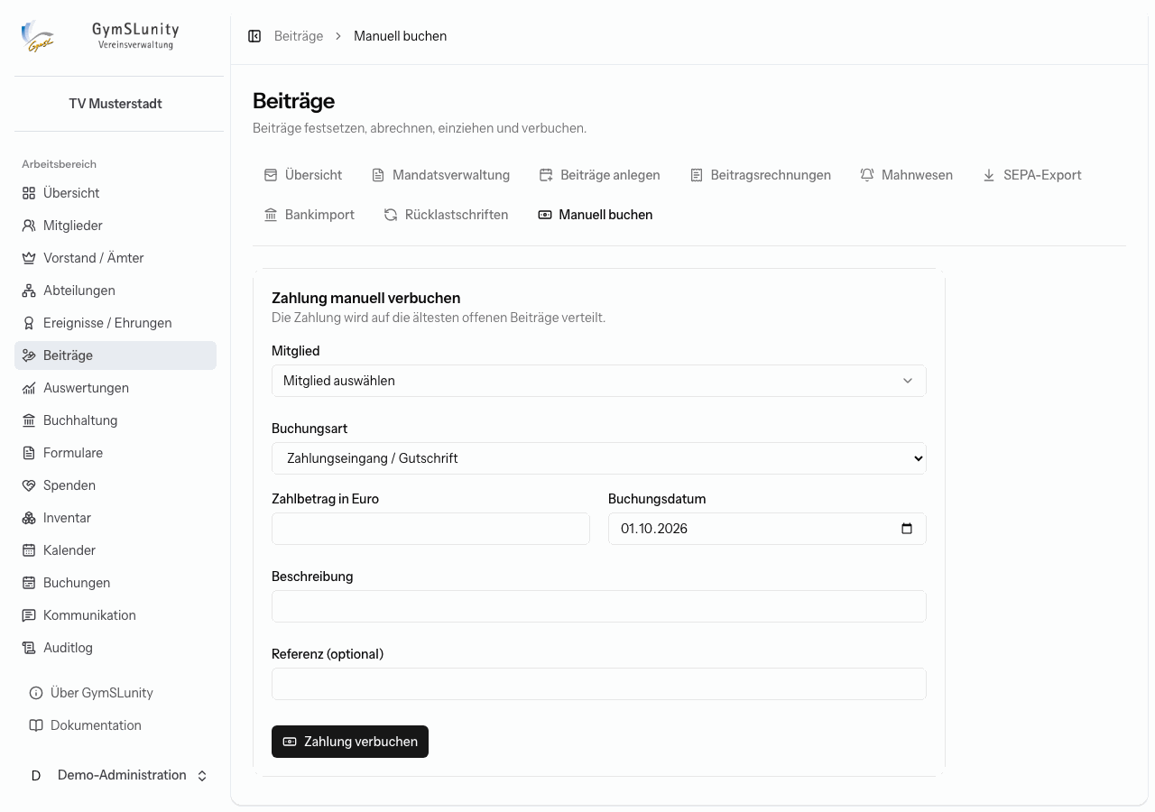1155x812 pixels.
Task: Click the Zahlung verbuchen button
Action: tap(350, 742)
